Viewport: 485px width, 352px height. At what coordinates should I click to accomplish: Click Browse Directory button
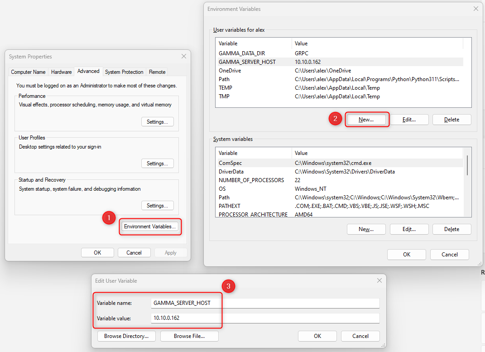pos(126,336)
